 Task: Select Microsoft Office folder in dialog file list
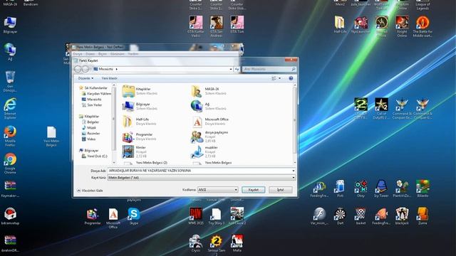(209, 121)
